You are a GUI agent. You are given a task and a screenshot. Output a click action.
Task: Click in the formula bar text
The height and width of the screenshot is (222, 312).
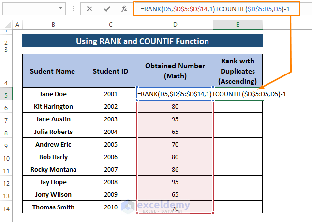216,9
